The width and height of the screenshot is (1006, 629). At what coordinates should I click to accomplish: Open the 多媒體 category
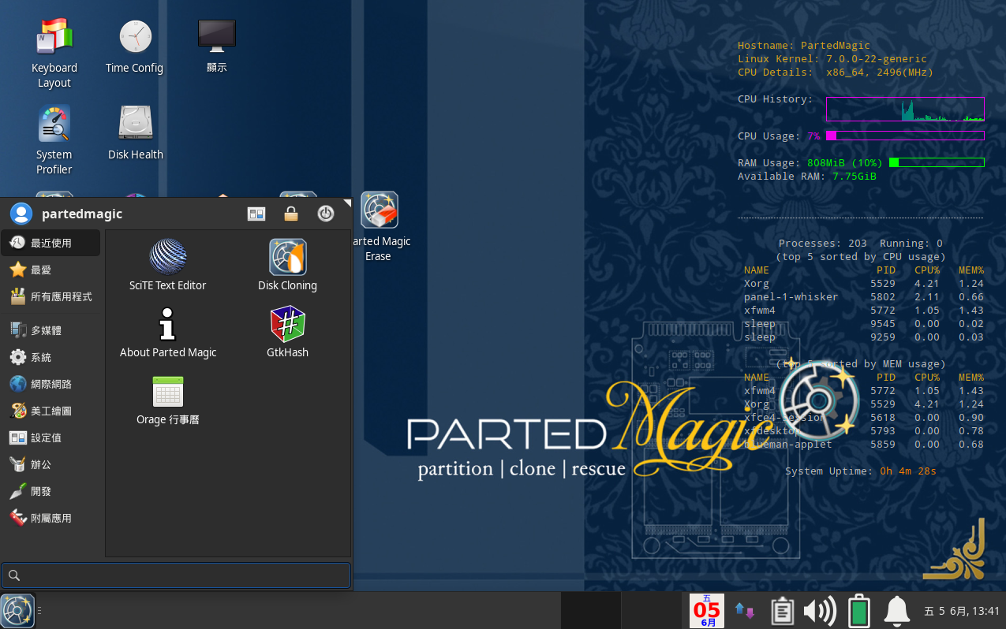[50, 330]
